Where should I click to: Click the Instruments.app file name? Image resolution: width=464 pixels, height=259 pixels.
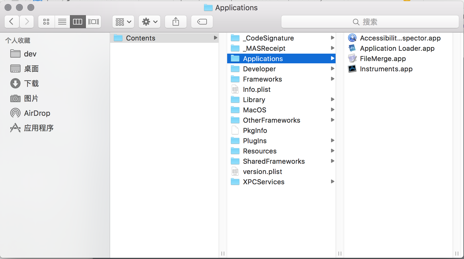(x=386, y=69)
